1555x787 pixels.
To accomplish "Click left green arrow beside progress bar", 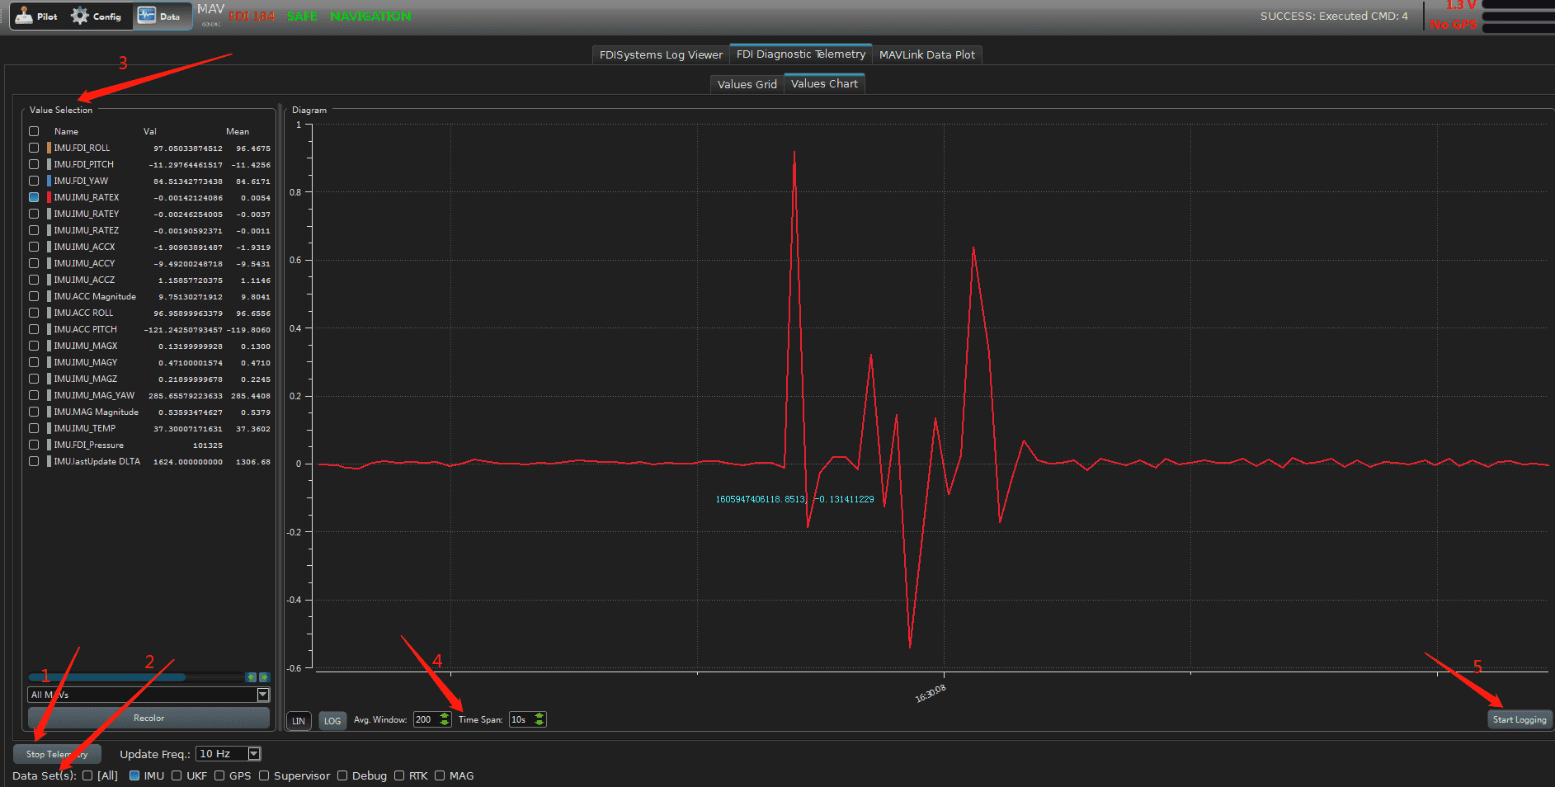I will coord(251,677).
